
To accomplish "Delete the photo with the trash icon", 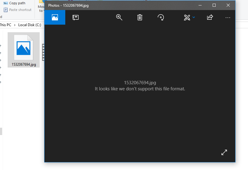I will (x=140, y=17).
